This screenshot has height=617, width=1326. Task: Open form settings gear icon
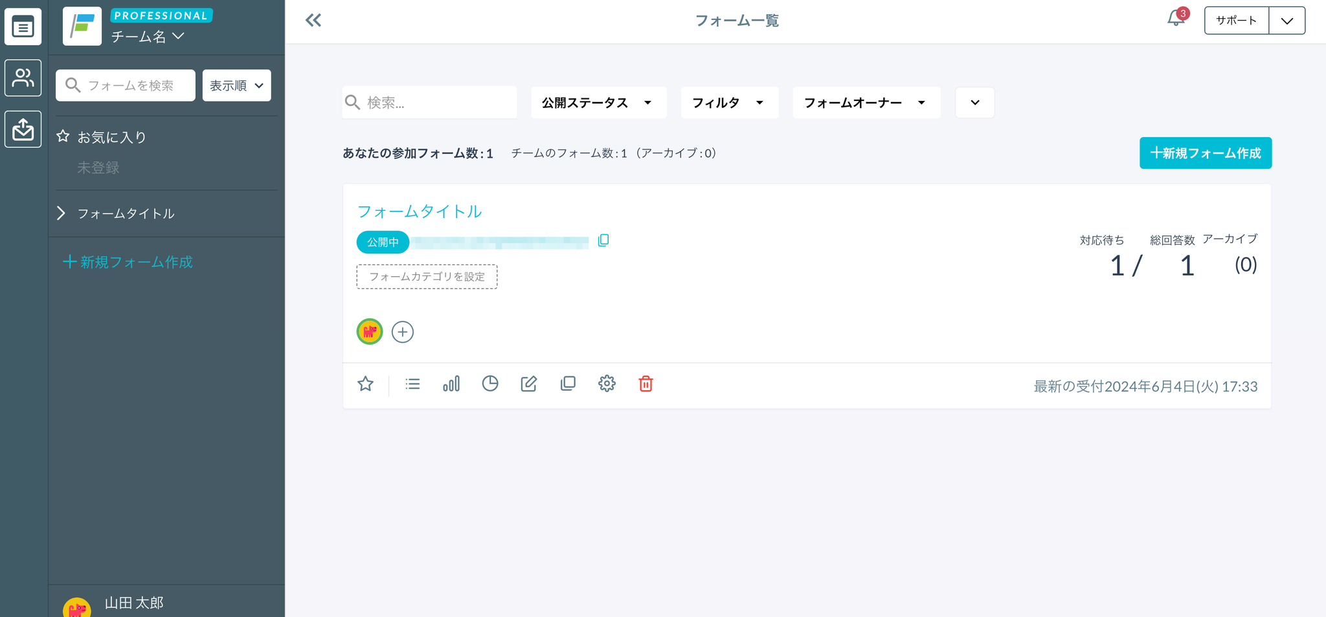point(607,384)
